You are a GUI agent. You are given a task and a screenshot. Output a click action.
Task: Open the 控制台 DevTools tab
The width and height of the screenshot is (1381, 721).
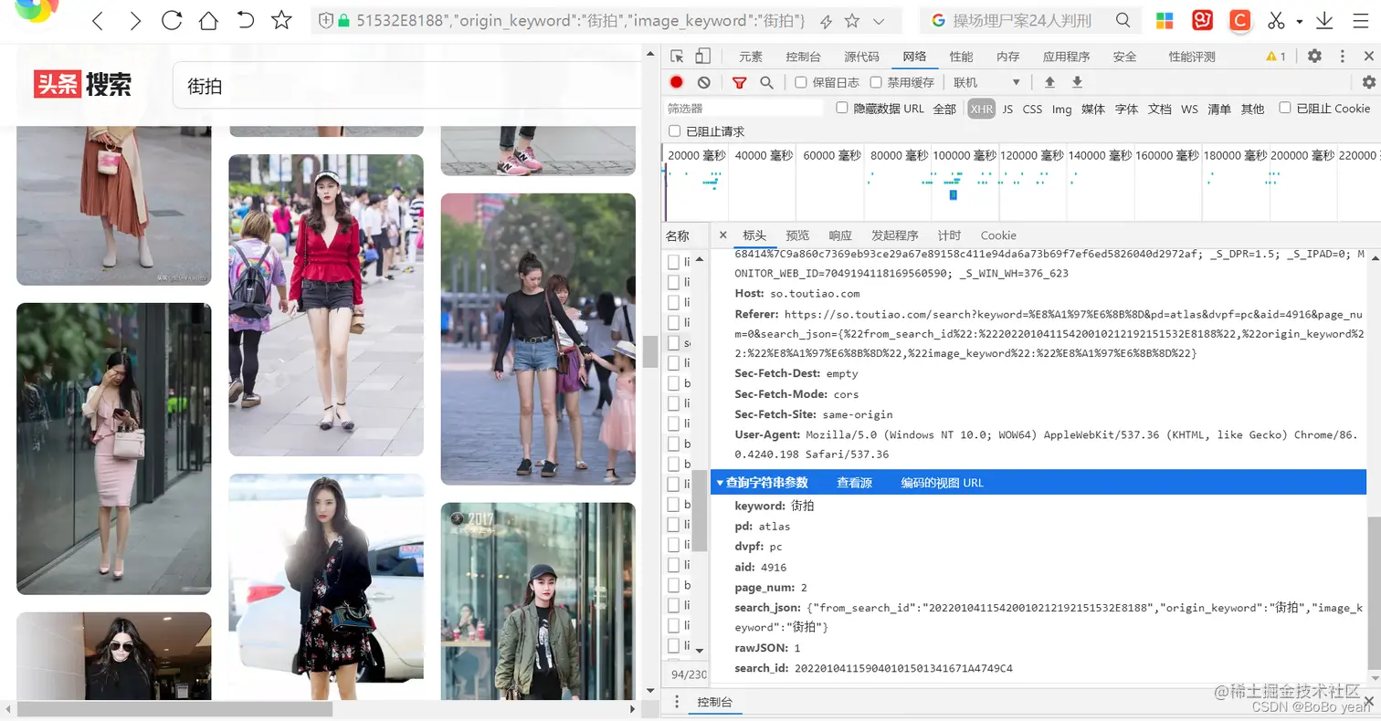pyautogui.click(x=803, y=57)
